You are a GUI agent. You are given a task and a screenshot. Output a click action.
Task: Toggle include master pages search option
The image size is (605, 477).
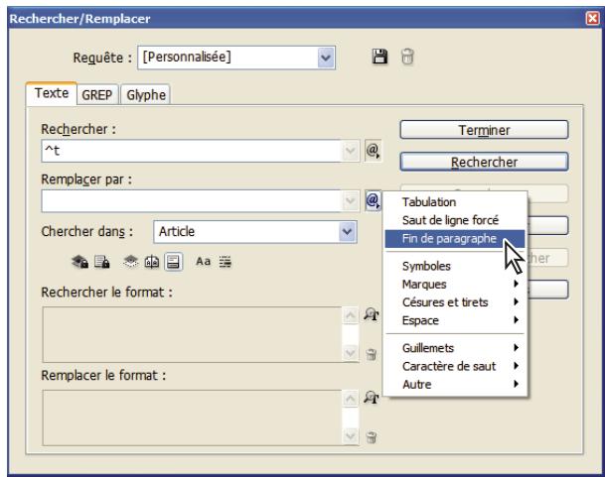[152, 262]
